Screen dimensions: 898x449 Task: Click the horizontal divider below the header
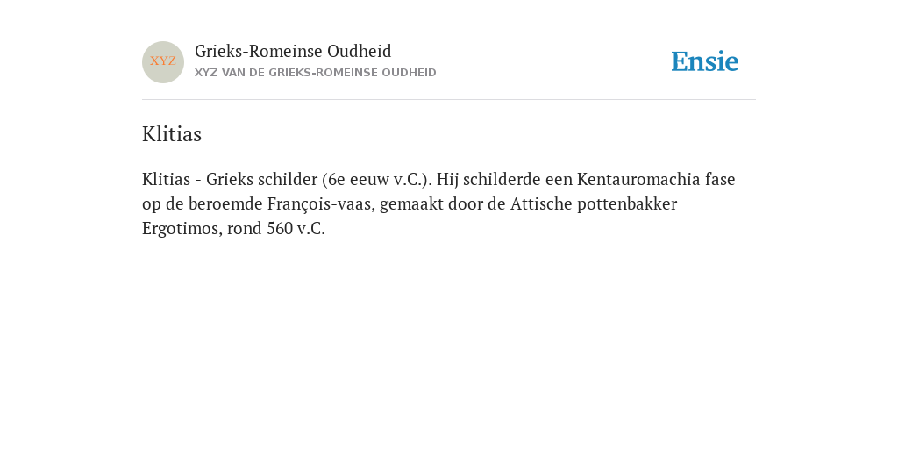point(449,100)
